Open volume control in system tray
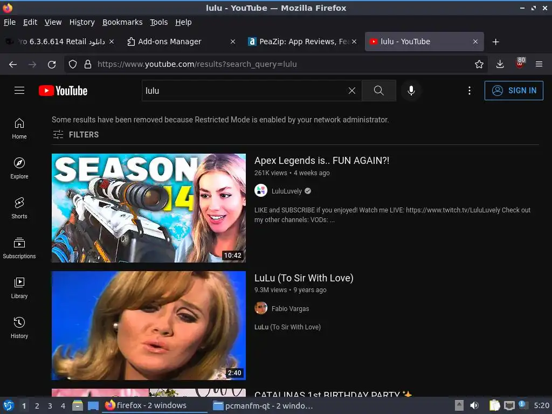This screenshot has height=414, width=552. coord(474,405)
